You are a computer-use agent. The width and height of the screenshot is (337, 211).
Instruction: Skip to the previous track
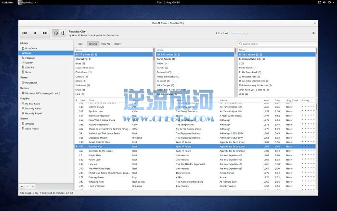pyautogui.click(x=25, y=33)
